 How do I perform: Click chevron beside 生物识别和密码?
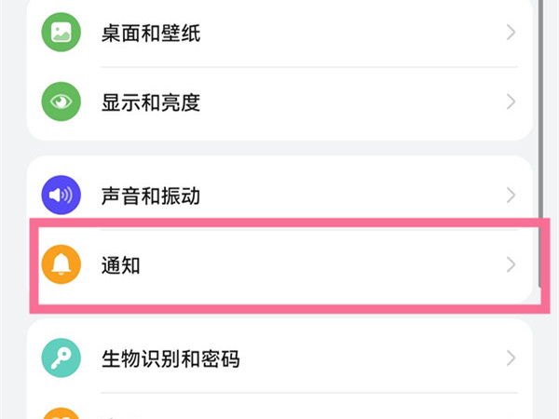point(511,358)
